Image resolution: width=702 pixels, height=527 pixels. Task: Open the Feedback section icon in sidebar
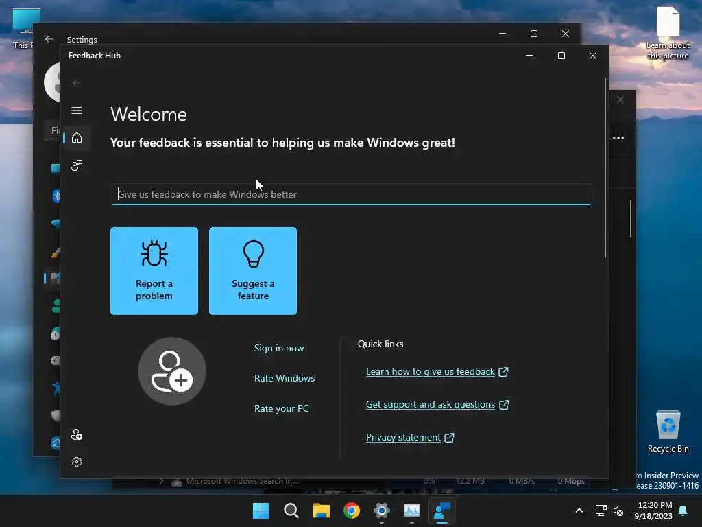(77, 165)
